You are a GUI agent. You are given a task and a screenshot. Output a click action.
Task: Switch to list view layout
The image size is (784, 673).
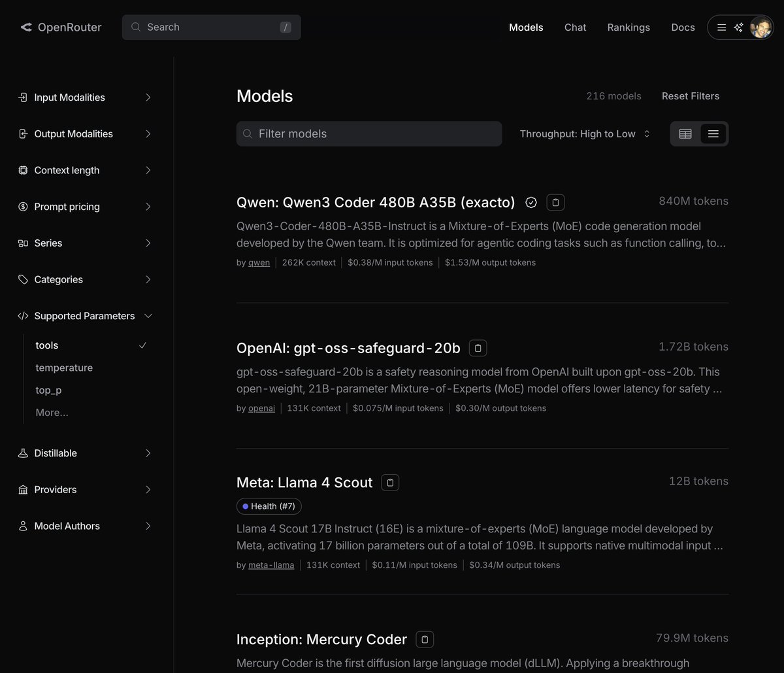pos(713,134)
